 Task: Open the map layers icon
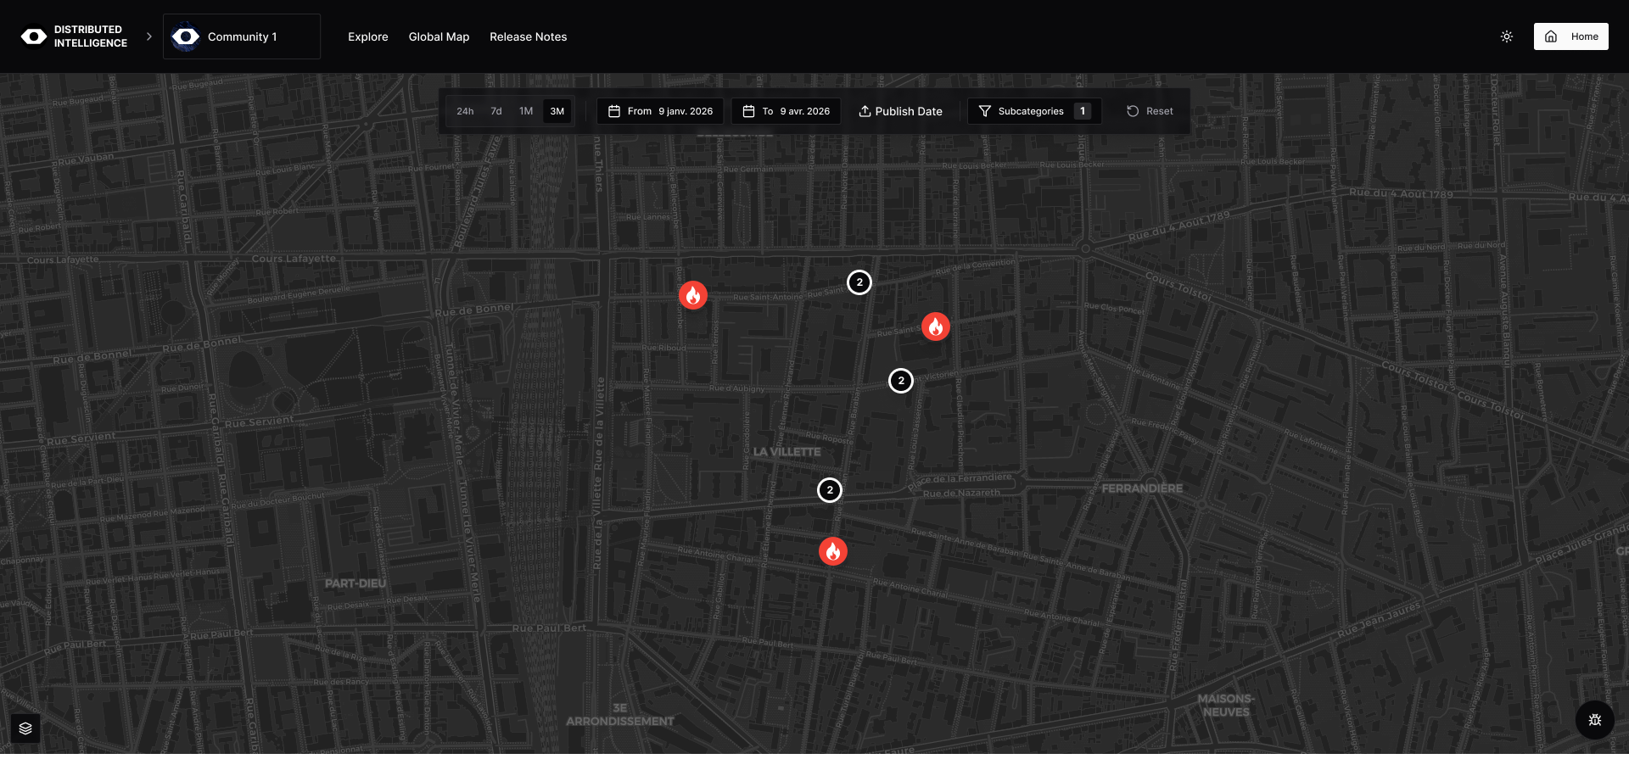coord(25,728)
